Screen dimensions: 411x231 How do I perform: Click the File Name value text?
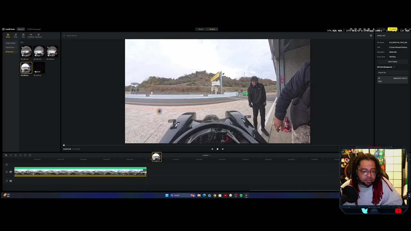coord(398,42)
